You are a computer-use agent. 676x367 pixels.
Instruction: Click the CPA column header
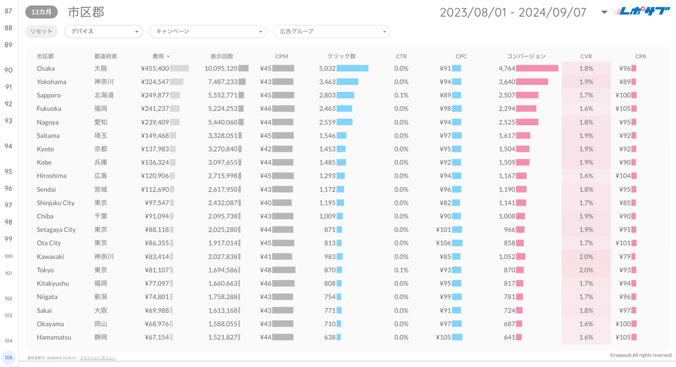pyautogui.click(x=640, y=57)
